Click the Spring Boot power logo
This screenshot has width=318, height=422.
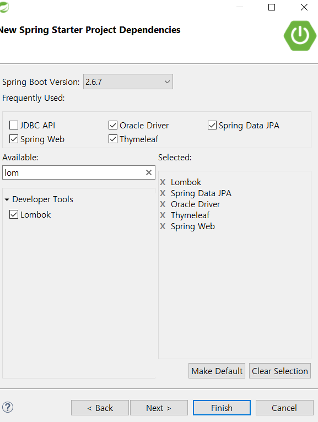click(300, 36)
